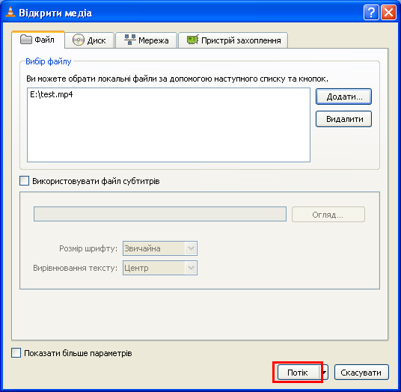Select the E:\test.mp4 file entry
The image size is (401, 392).
[52, 94]
